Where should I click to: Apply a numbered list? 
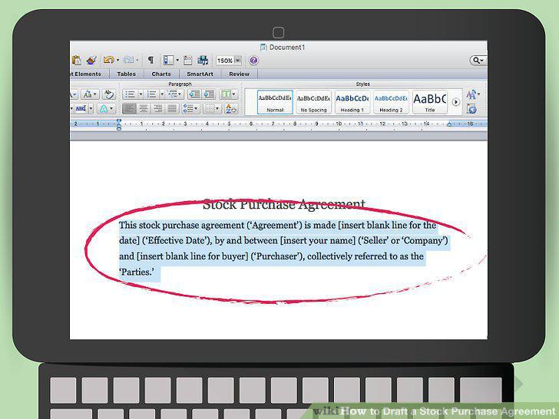(x=152, y=94)
